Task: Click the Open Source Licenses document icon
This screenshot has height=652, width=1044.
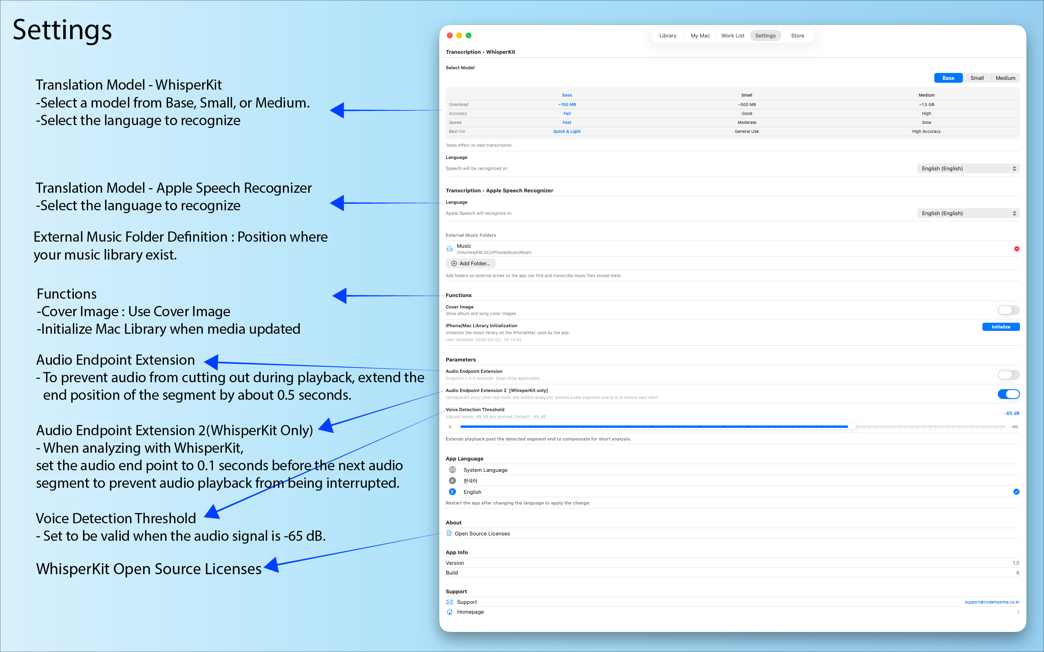Action: pyautogui.click(x=449, y=533)
